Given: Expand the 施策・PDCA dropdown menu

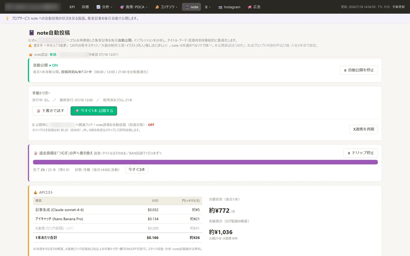Looking at the screenshot, I should 134,7.
